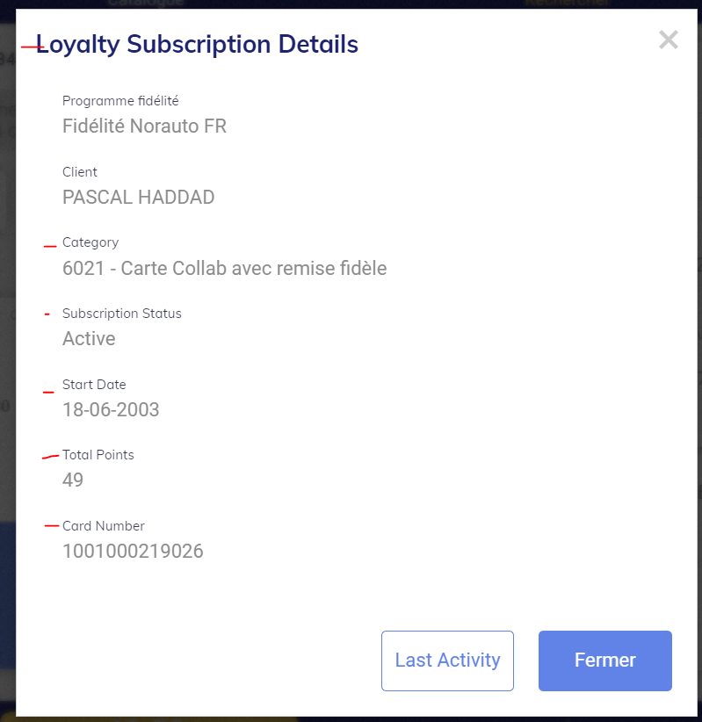Viewport: 702px width, 722px height.
Task: Click the dimmed Rechercher item behind dialog
Action: click(x=567, y=4)
